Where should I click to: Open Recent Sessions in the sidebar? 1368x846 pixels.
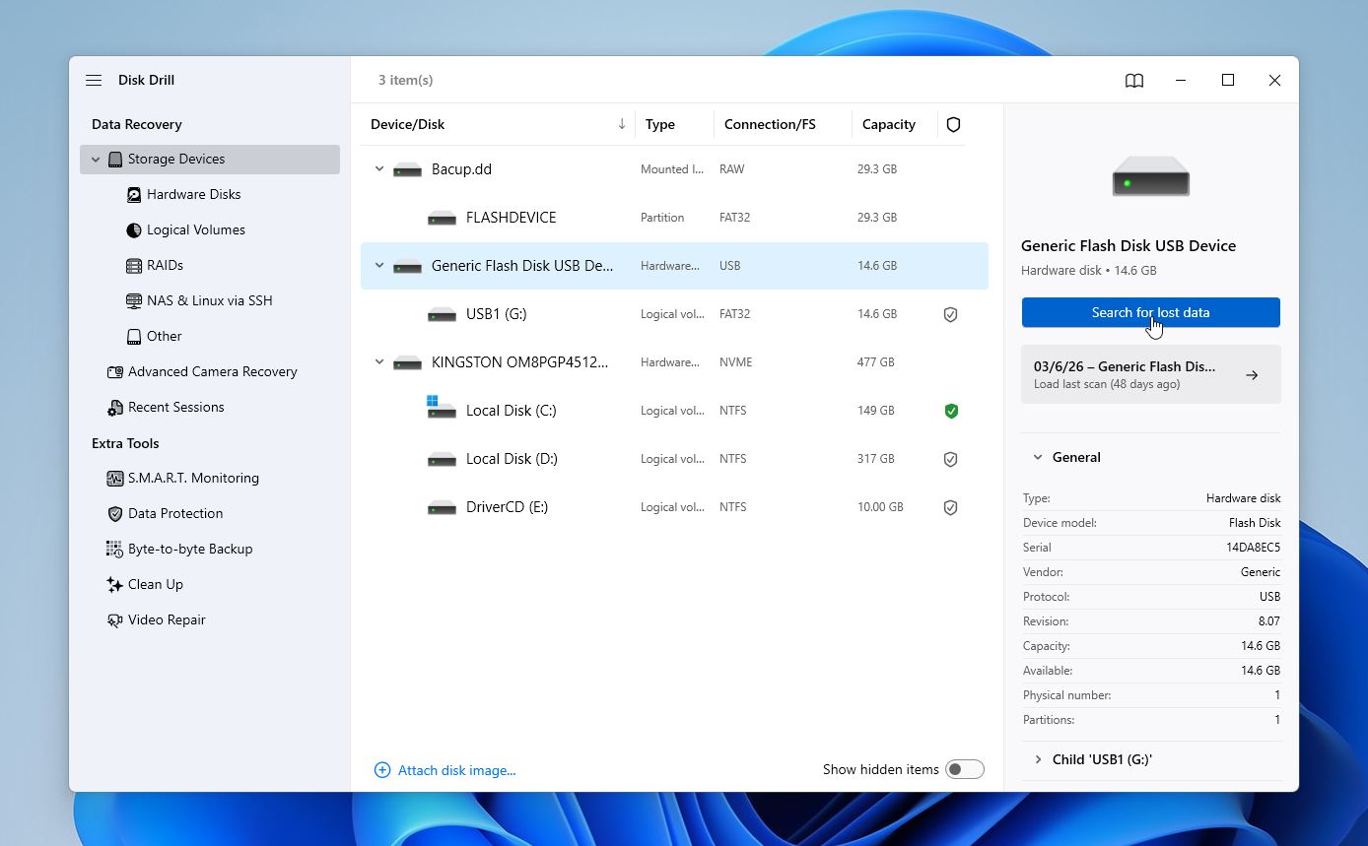tap(176, 408)
